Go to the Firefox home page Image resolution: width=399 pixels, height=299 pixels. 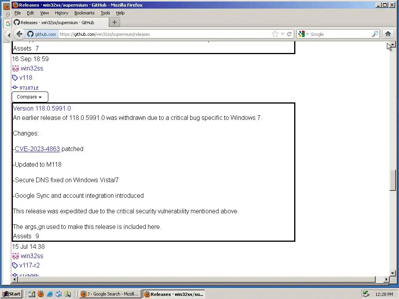(388, 34)
